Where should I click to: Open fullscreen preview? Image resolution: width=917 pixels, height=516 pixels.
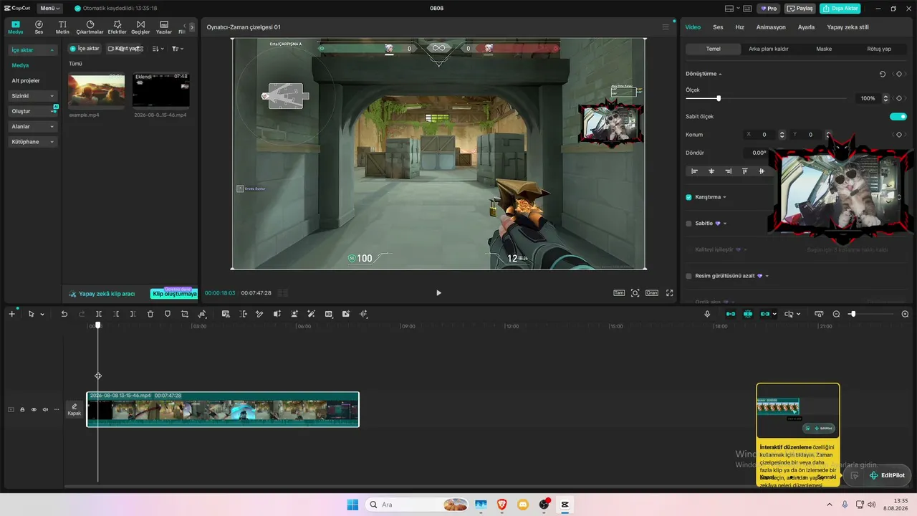[x=670, y=292]
